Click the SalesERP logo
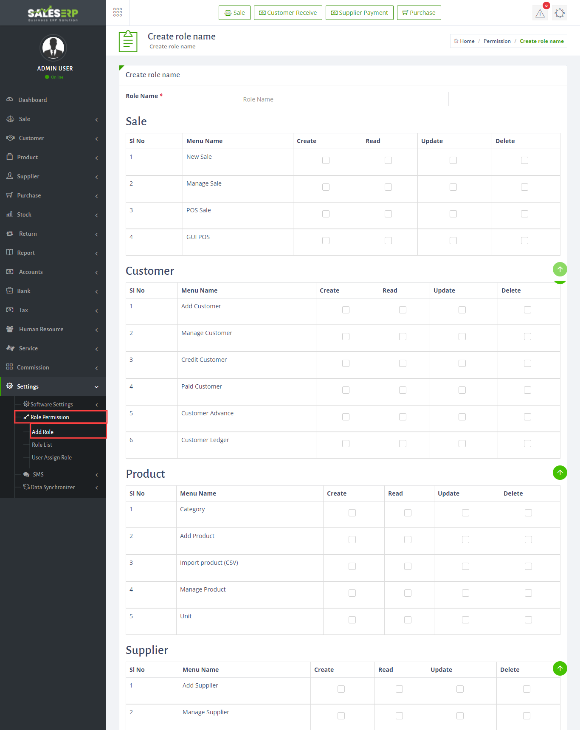The height and width of the screenshot is (730, 580). (53, 13)
